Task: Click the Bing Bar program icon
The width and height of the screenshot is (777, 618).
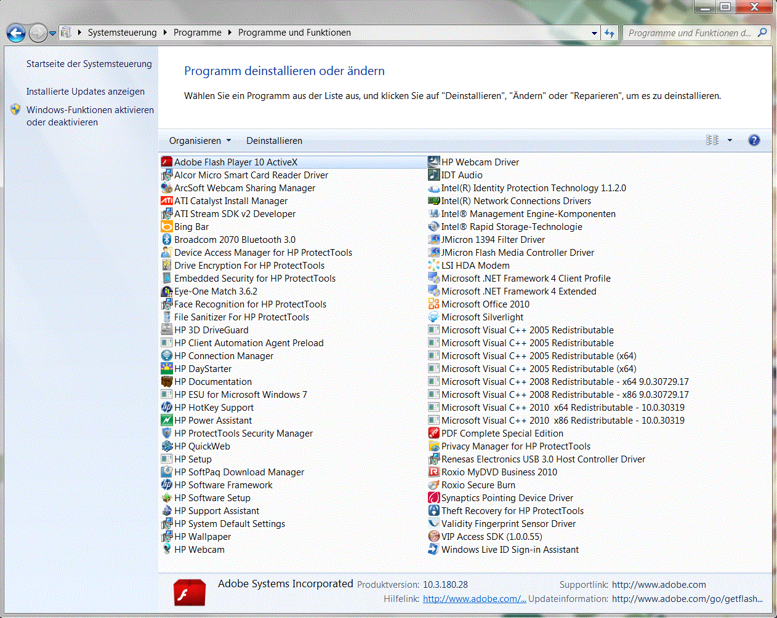Action: (166, 227)
